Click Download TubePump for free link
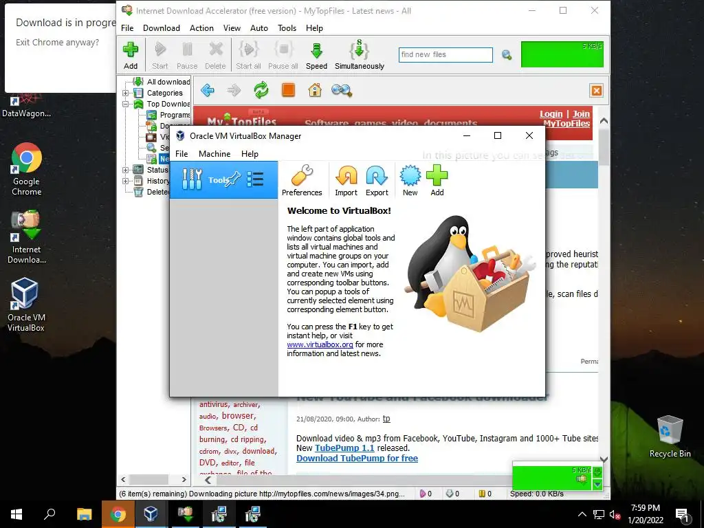 (x=357, y=459)
